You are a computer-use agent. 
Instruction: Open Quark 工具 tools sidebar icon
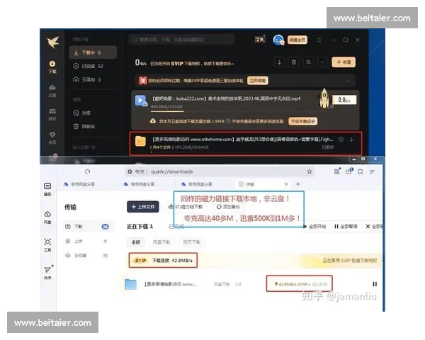tap(47, 245)
